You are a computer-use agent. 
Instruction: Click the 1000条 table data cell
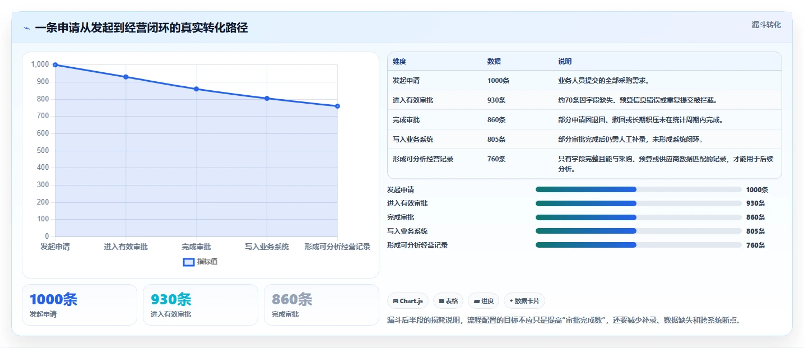tap(498, 81)
